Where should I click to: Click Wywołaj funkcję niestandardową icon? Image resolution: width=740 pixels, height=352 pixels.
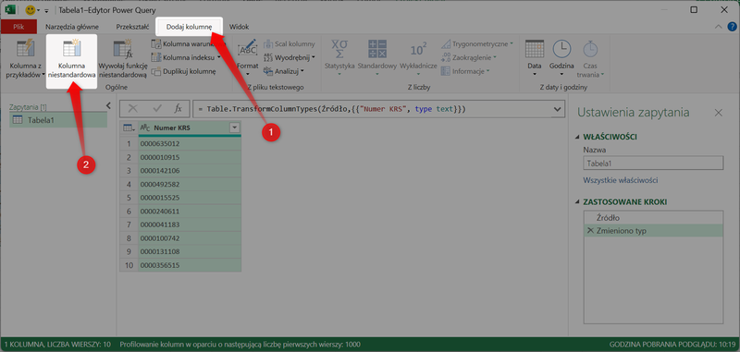click(x=123, y=50)
